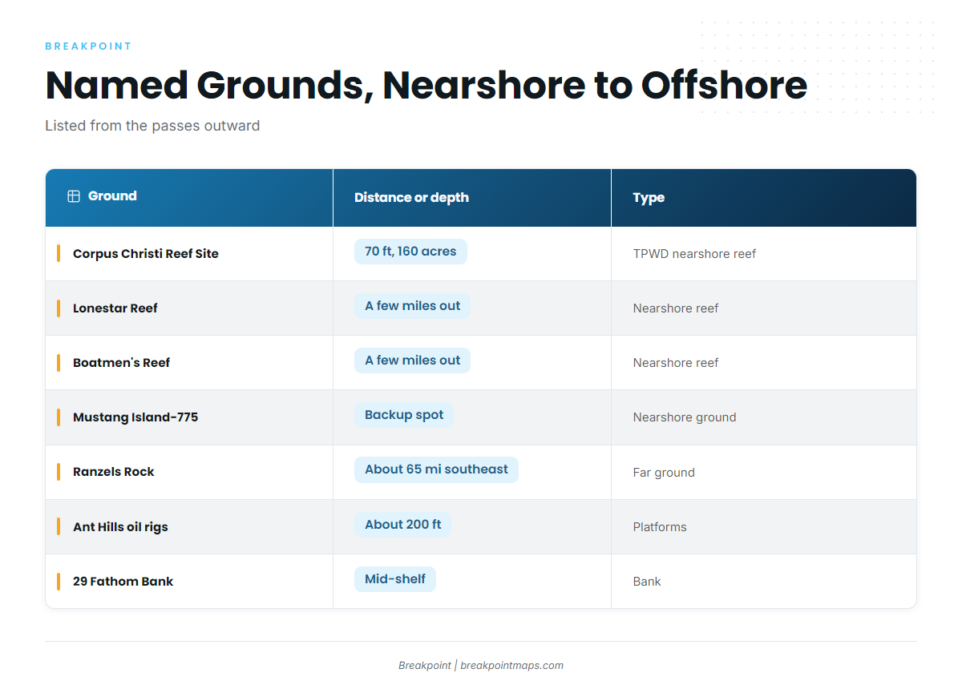Click the Backup spot badge
This screenshot has width=962, height=693.
404,415
